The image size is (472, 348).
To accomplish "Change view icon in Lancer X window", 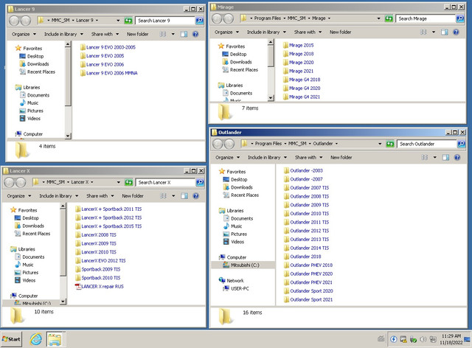I will tap(163, 196).
